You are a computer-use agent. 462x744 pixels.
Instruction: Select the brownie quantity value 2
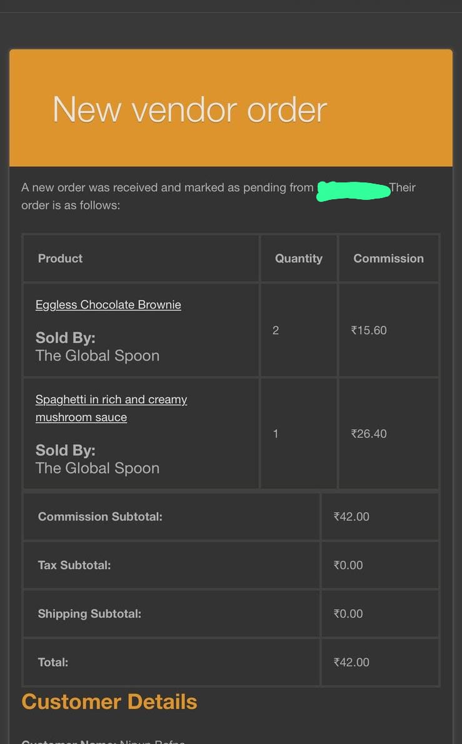click(x=276, y=330)
